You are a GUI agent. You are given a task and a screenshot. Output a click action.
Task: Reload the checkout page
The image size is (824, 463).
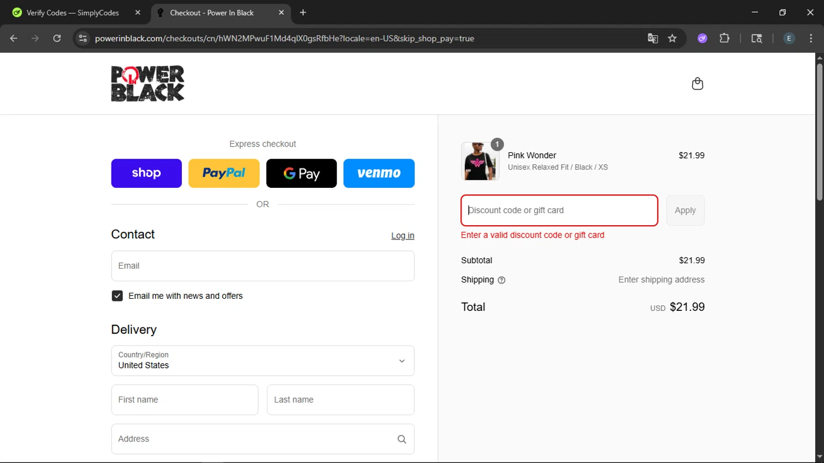click(x=57, y=38)
